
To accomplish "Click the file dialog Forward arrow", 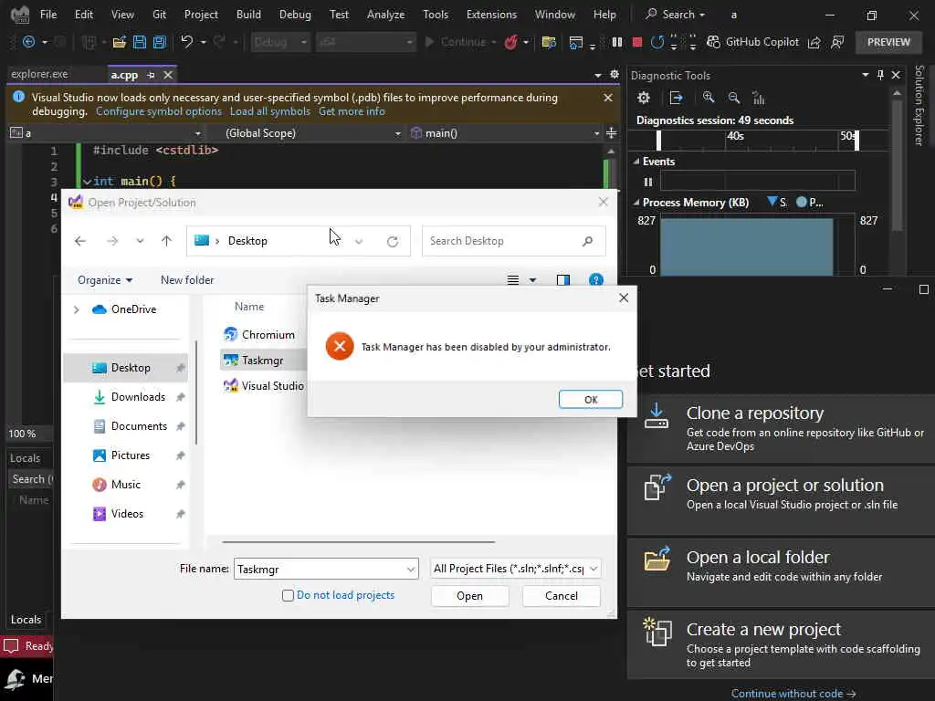I will pyautogui.click(x=112, y=241).
